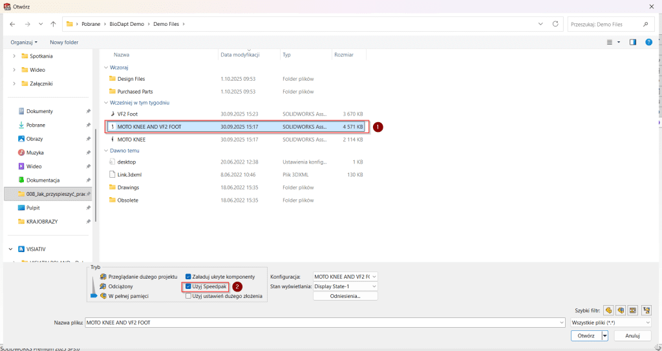
Task: Uncheck Załaduj ukryte komponenty checkbox
Action: [189, 277]
